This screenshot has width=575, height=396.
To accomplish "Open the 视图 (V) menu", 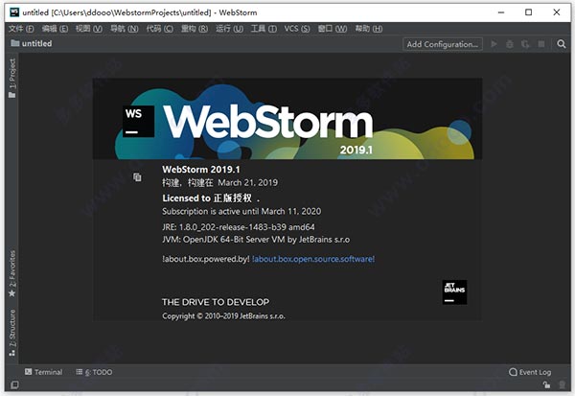I will tap(89, 29).
